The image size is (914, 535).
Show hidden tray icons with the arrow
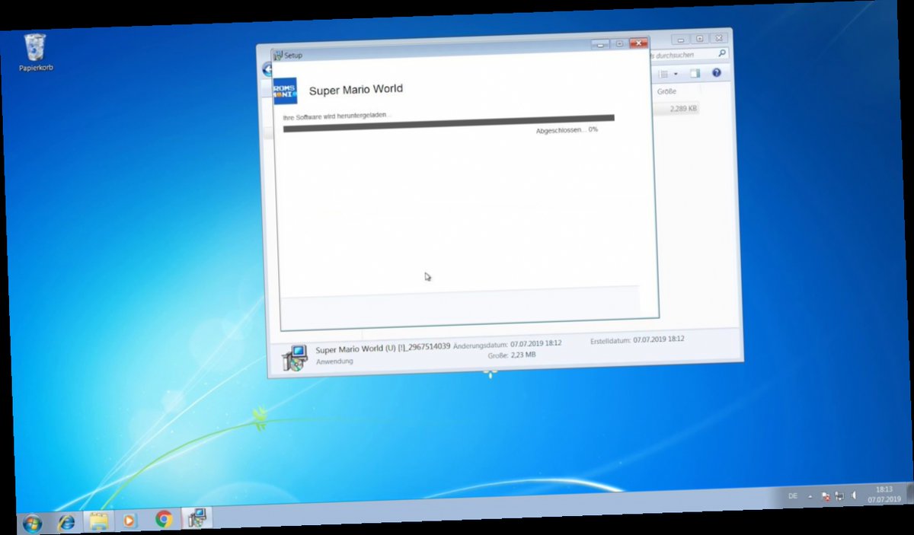coord(809,496)
